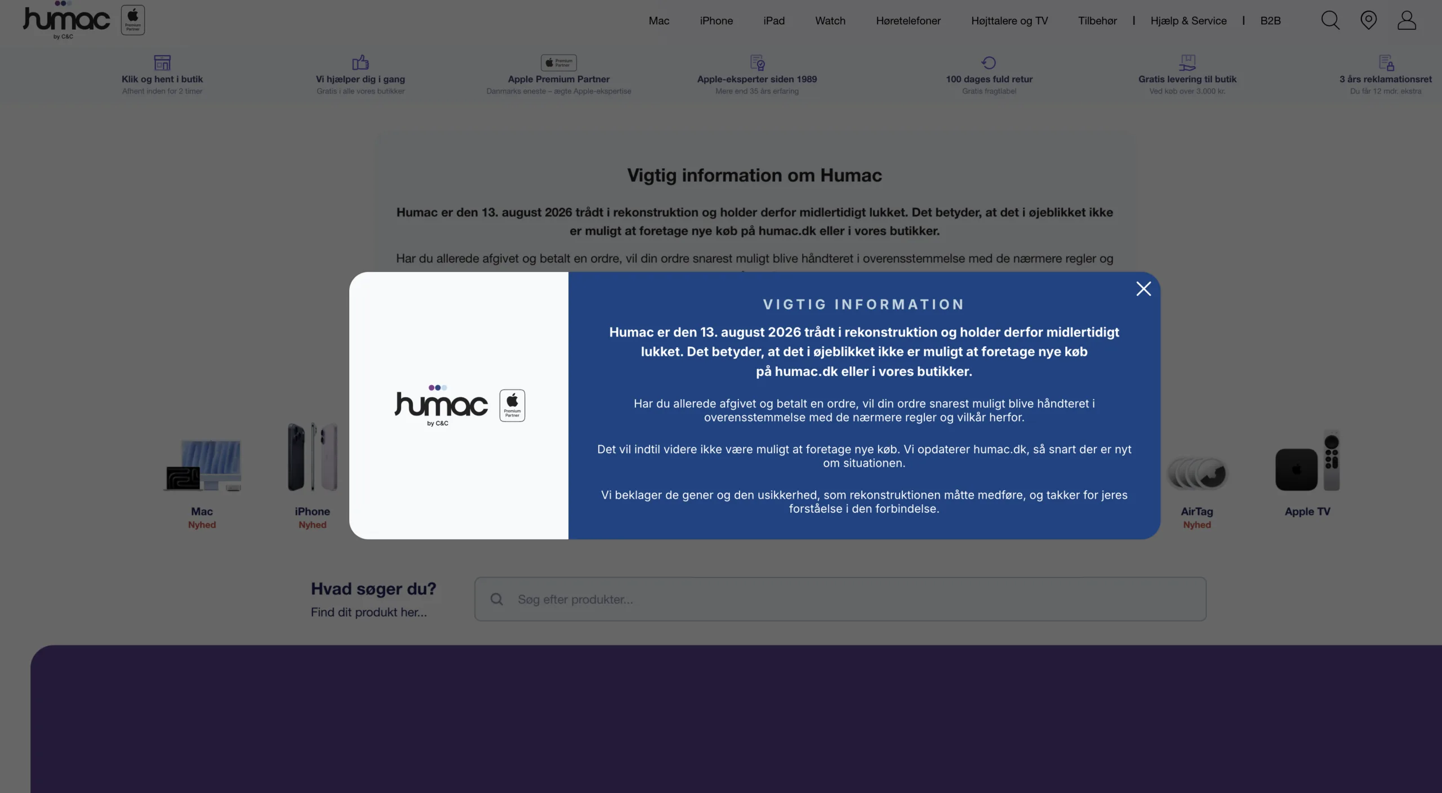Click the Humac logo in header
Viewport: 1442px width, 793px height.
(x=66, y=20)
